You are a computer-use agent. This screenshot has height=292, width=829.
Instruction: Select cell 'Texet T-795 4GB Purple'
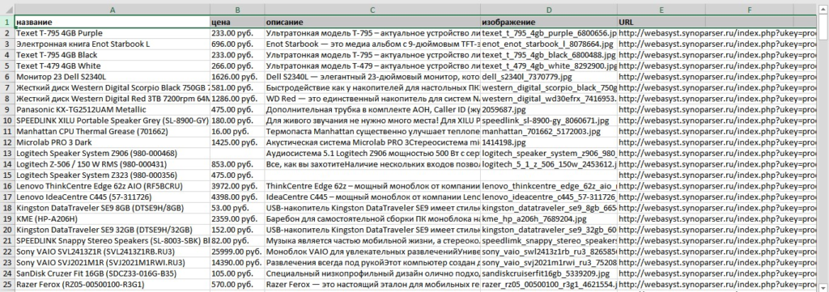112,33
